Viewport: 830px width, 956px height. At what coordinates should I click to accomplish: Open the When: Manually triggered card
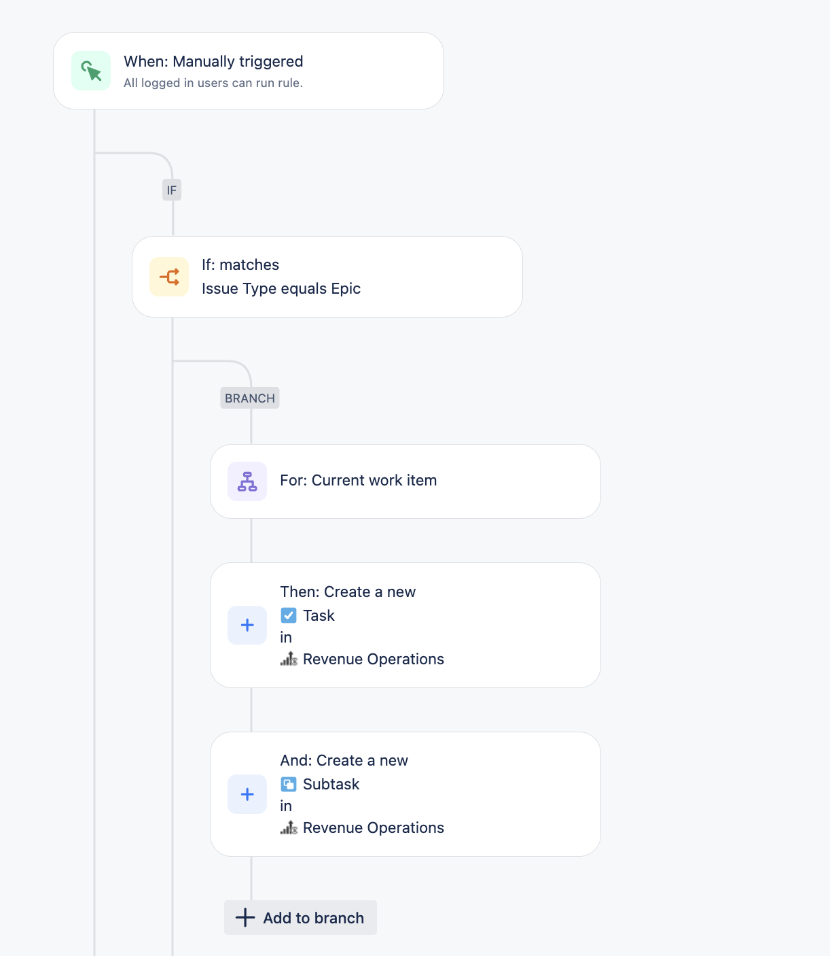point(248,70)
